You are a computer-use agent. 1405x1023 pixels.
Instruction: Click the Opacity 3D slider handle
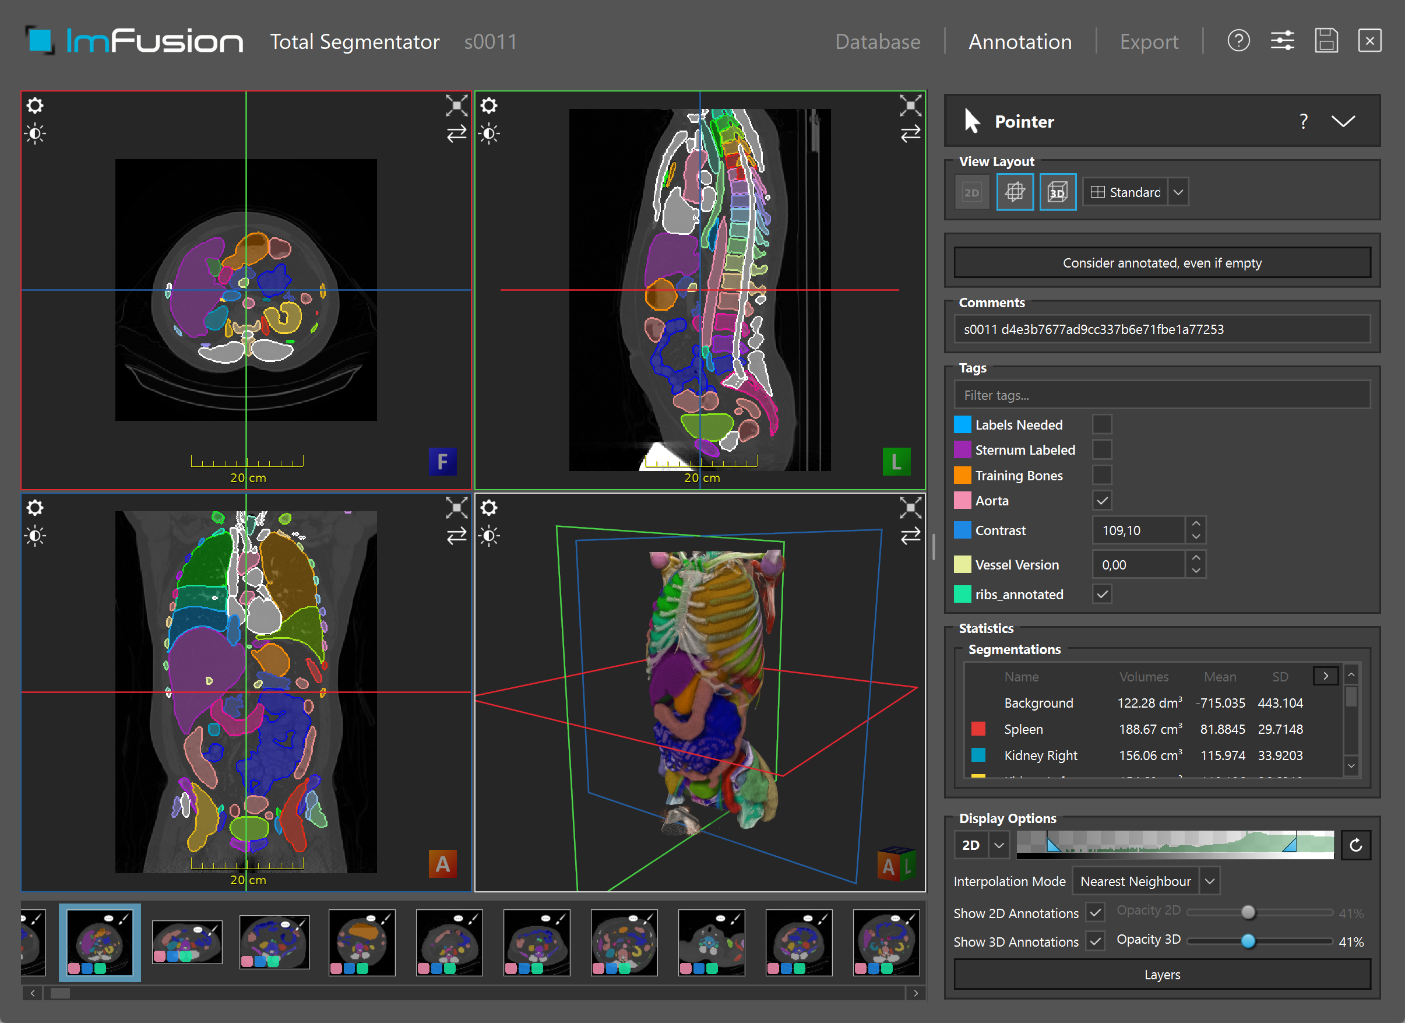(1248, 941)
